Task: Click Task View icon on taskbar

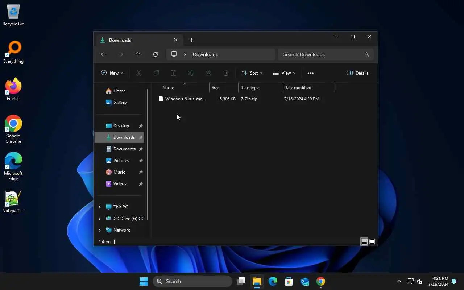Action: click(241, 281)
